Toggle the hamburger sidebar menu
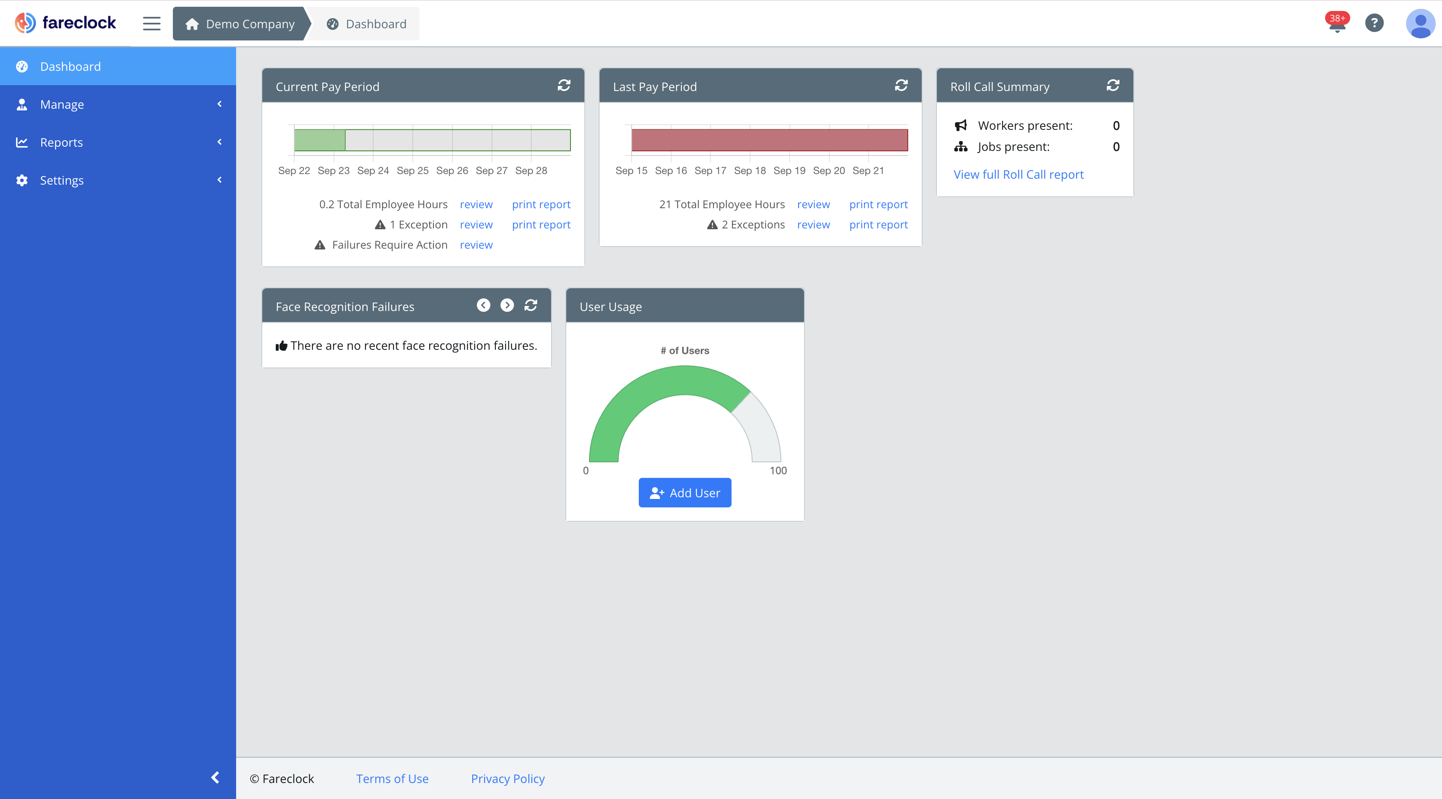The width and height of the screenshot is (1442, 799). 151,24
